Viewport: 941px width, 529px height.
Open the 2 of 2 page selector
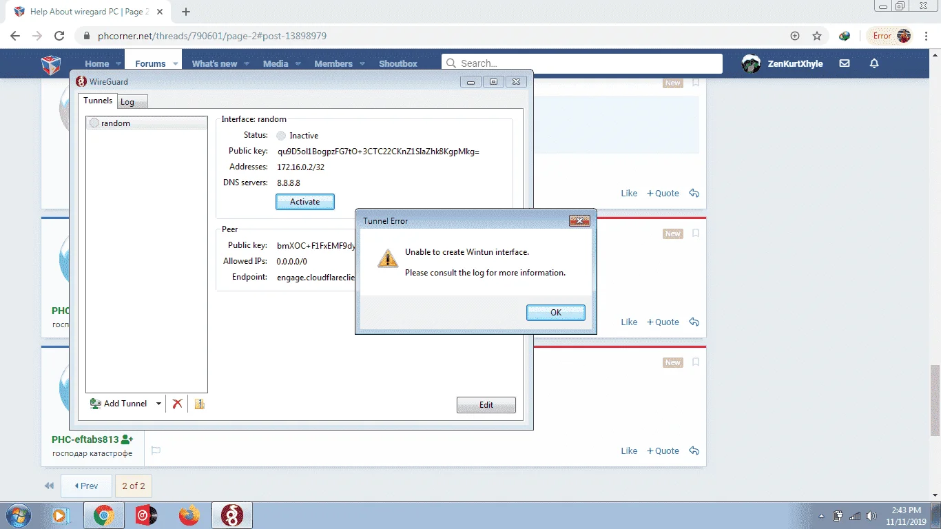[x=134, y=486]
